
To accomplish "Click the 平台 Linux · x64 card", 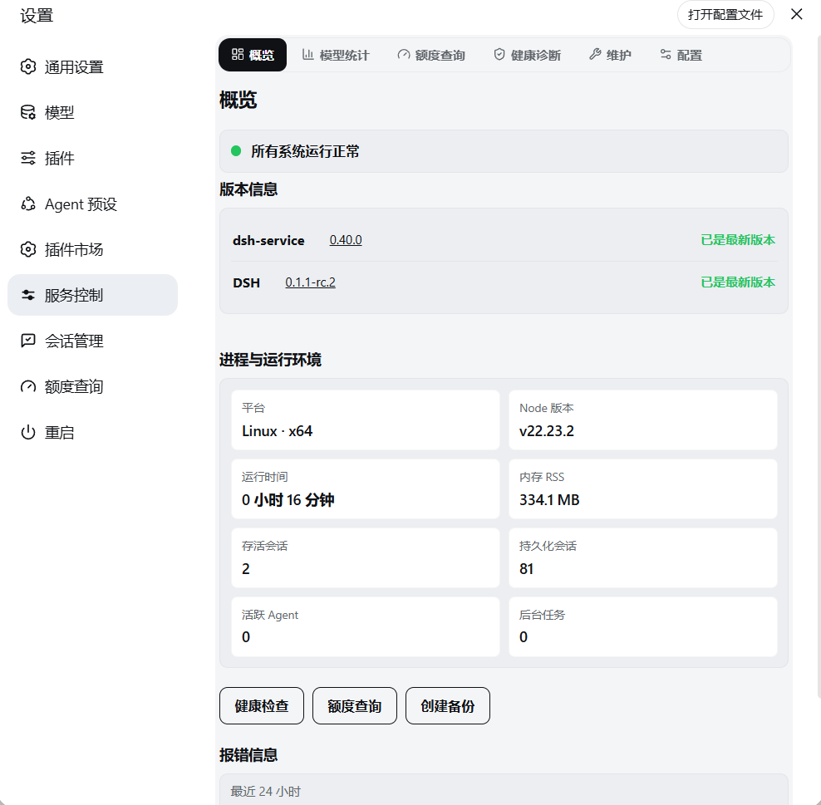I will (366, 420).
